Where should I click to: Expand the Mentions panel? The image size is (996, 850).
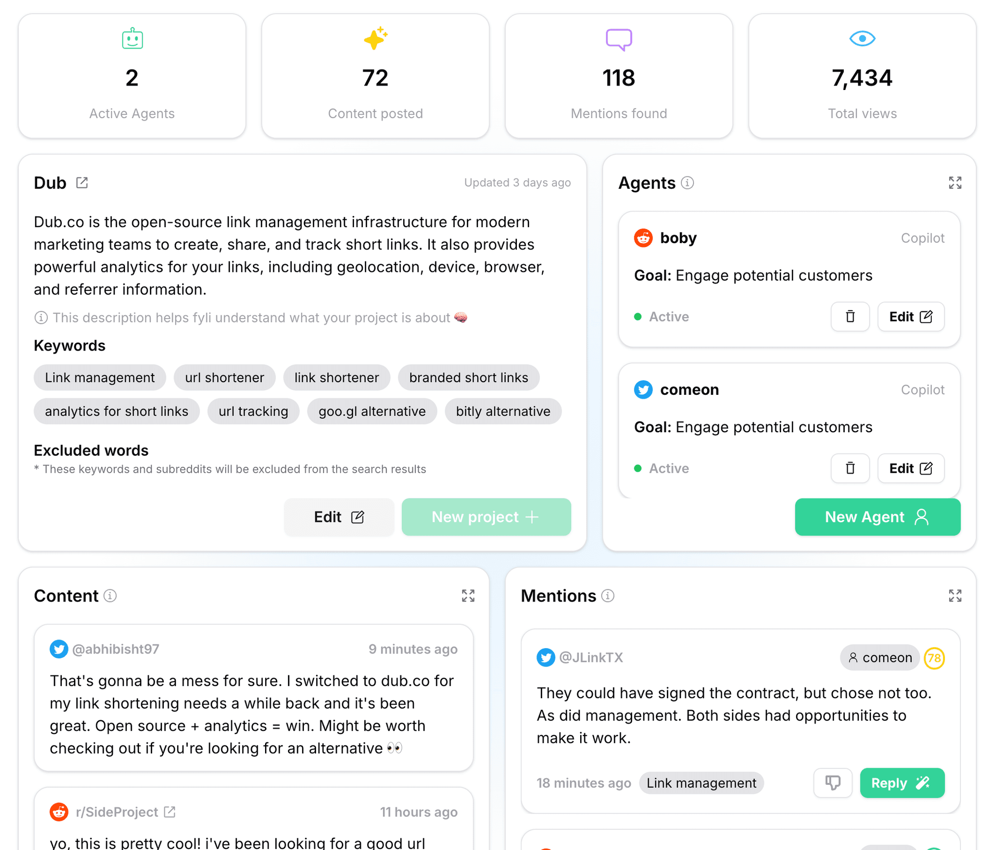click(x=955, y=595)
